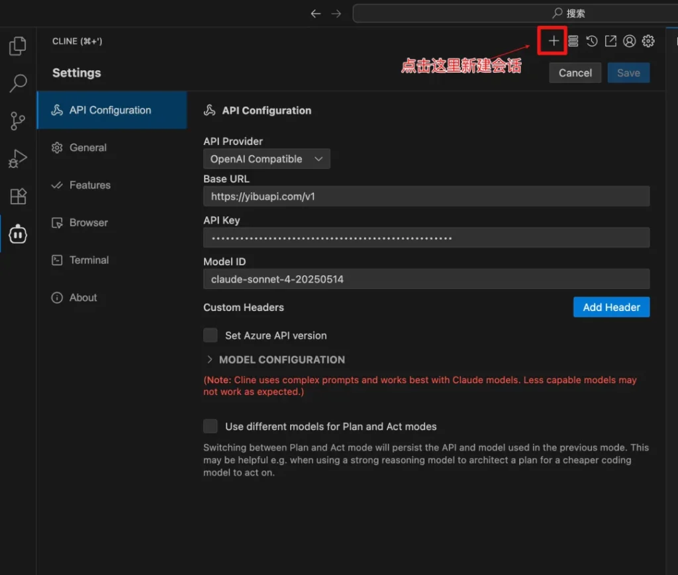Open MCP Servers icon in Cline toolbar
Screen dimensions: 678x575
click(x=573, y=41)
